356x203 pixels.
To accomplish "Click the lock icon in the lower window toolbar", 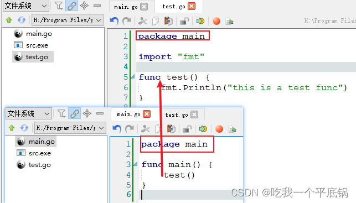I will click(x=187, y=129).
